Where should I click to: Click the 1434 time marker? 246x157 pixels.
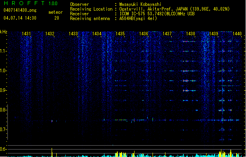pyautogui.click(x=97, y=34)
